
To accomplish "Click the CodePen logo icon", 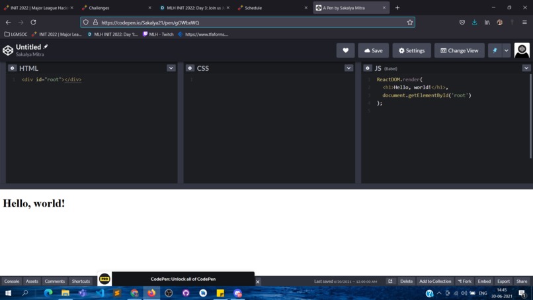I will [x=8, y=50].
